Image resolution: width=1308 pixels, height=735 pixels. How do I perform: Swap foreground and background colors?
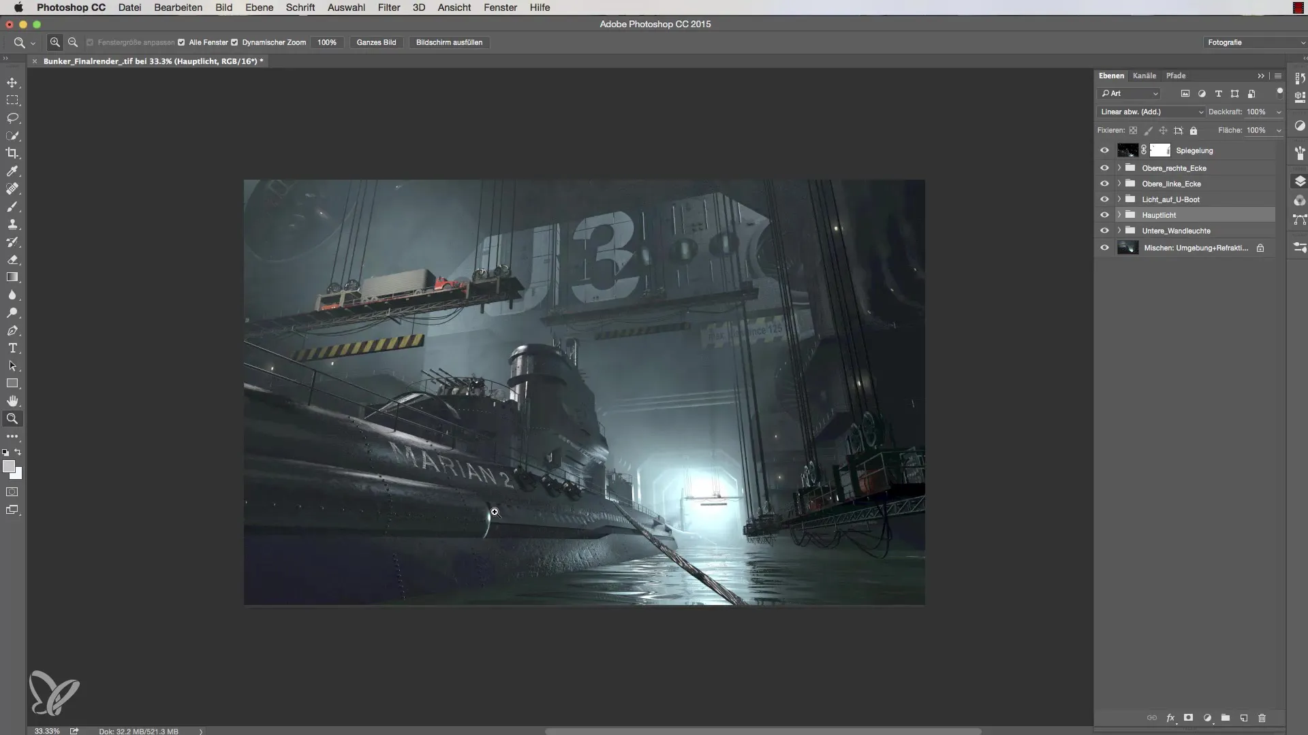[x=18, y=452]
